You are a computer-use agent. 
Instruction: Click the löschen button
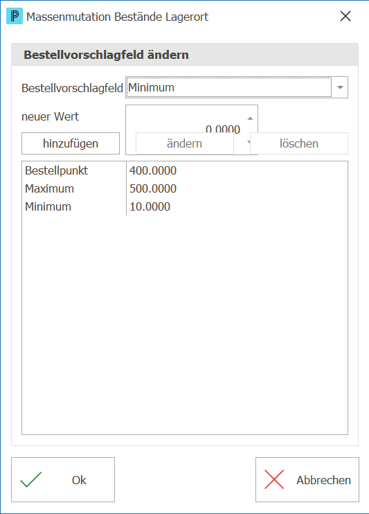click(x=299, y=143)
